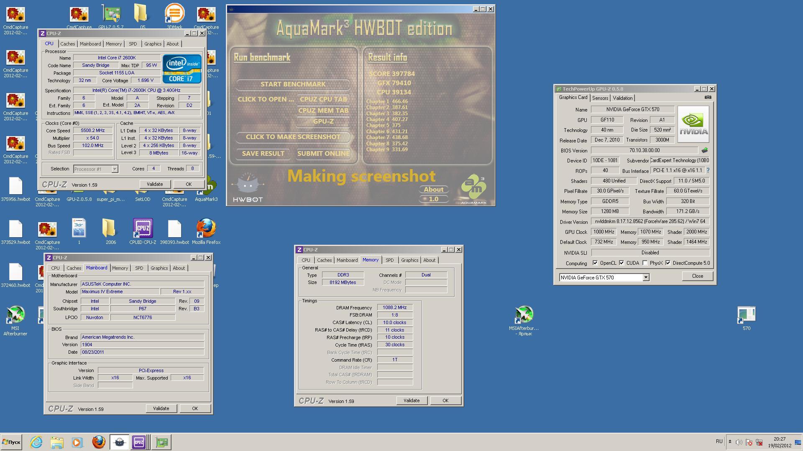Viewport: 803px width, 451px height.
Task: Open SPD tab in top CPU-Z window
Action: pos(133,44)
